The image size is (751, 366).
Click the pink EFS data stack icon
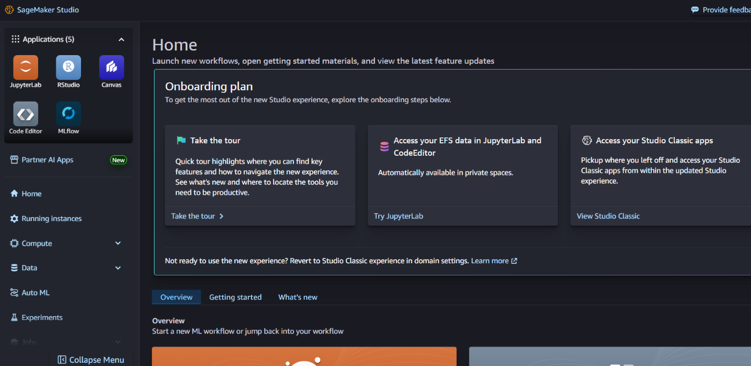(384, 147)
